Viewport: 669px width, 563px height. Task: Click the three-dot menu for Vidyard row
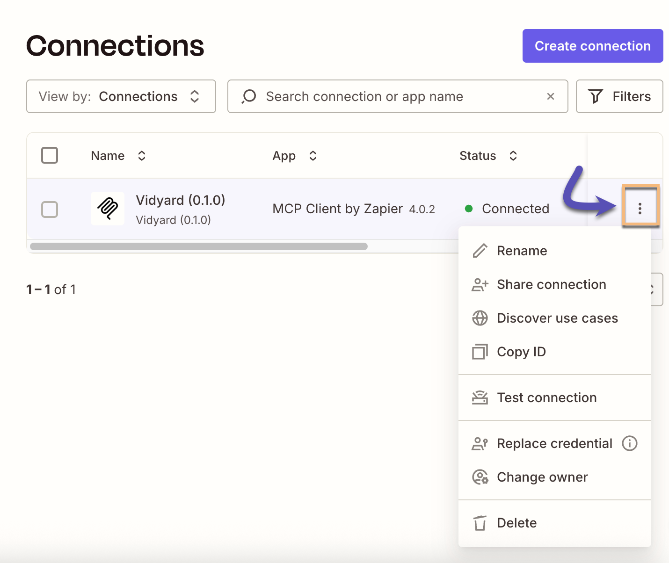[x=640, y=209]
